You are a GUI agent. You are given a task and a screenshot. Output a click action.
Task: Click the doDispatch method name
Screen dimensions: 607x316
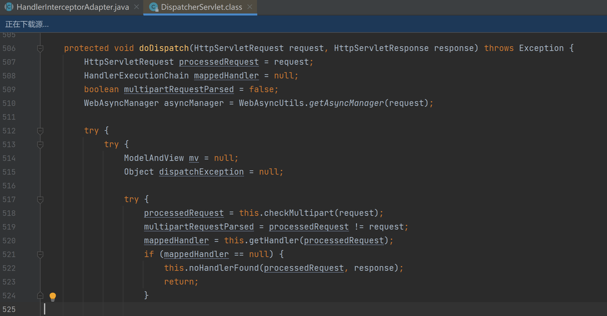click(x=164, y=48)
